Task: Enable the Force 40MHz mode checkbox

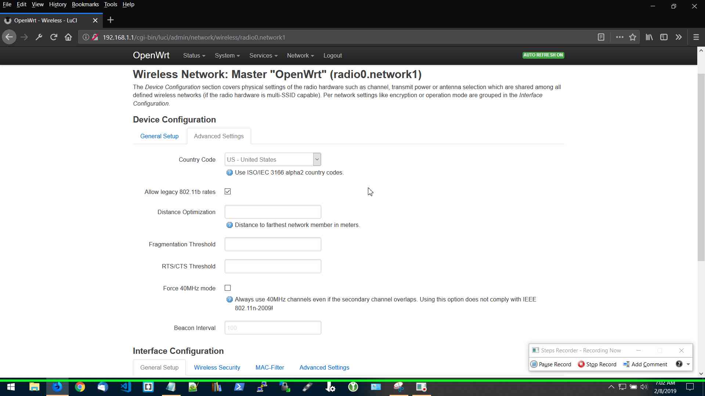Action: point(228,288)
